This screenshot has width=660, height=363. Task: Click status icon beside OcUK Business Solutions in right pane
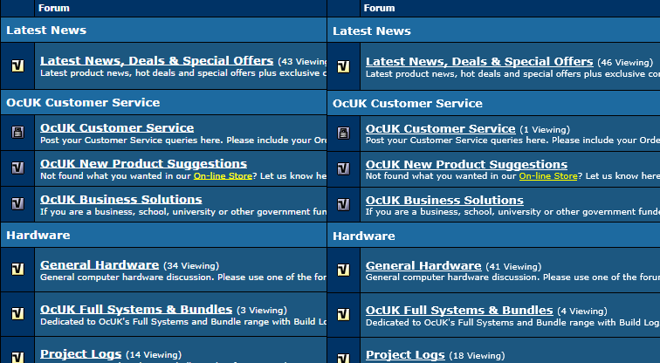coord(343,205)
